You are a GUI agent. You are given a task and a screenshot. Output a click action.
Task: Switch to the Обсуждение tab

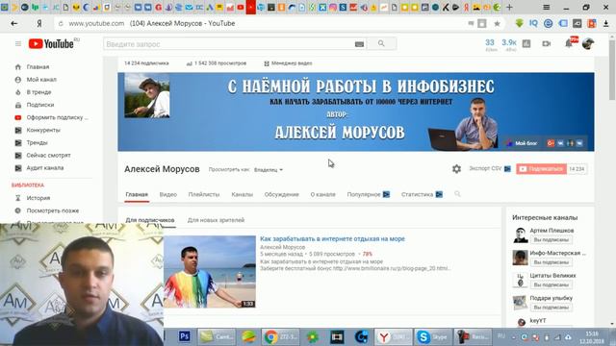pyautogui.click(x=281, y=194)
